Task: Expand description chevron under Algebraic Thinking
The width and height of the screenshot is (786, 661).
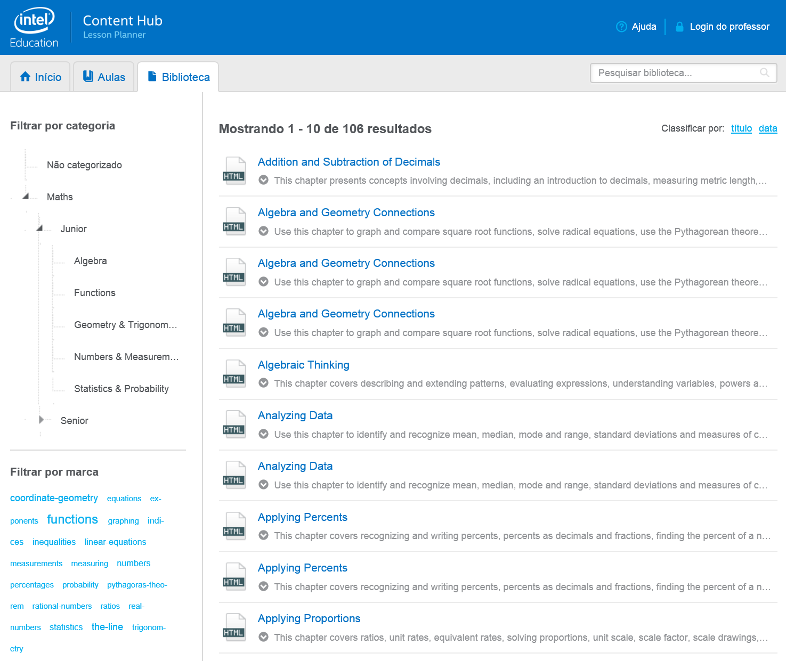Action: [x=263, y=383]
